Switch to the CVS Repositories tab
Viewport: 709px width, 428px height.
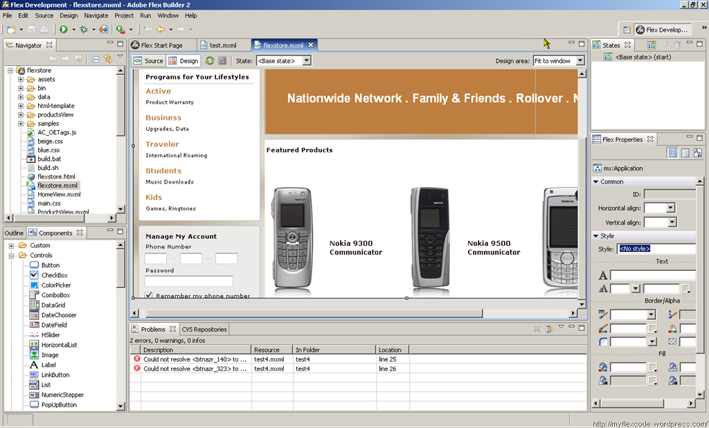pyautogui.click(x=204, y=330)
